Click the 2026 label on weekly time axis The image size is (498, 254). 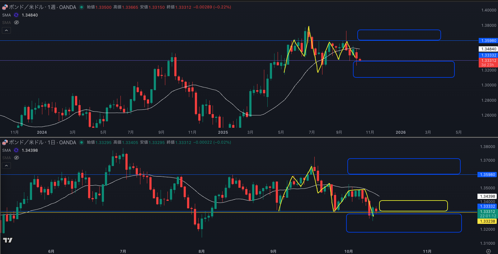pos(401,132)
